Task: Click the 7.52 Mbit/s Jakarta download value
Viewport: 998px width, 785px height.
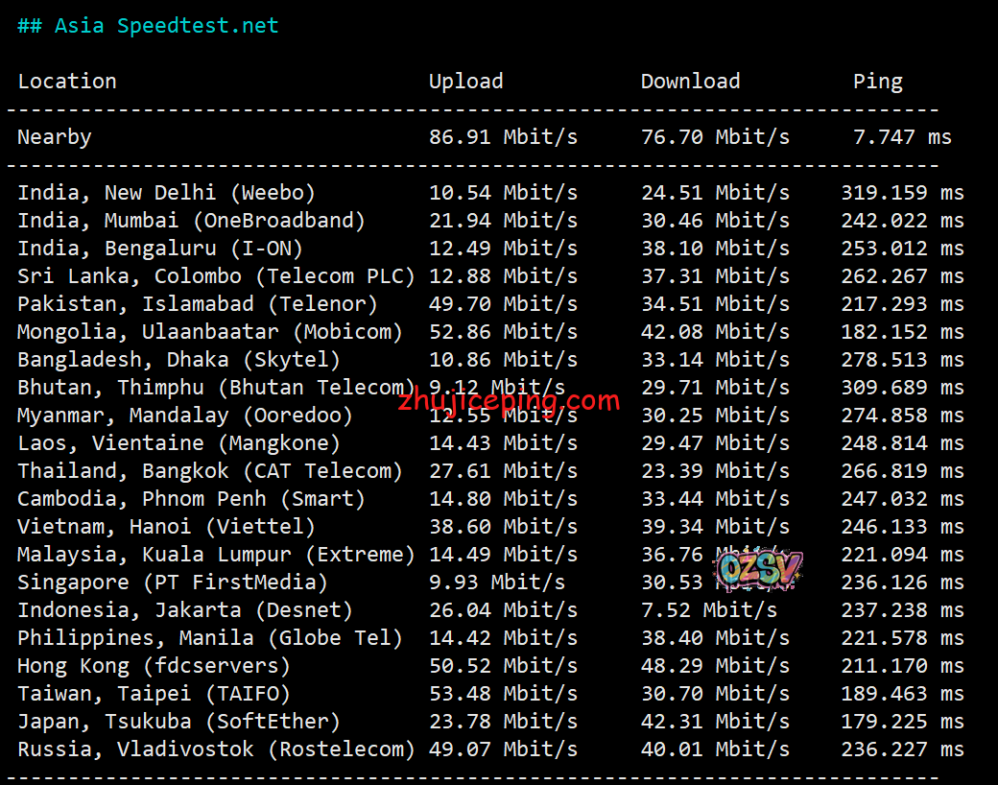Action: click(709, 610)
